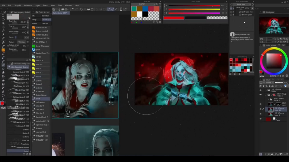Open the Normal blending mode dropdown
Viewport: 289px width, 162px height.
click(269, 83)
